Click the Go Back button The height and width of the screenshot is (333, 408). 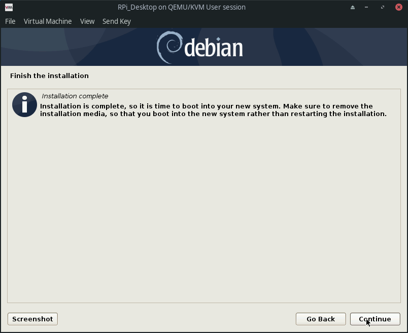click(x=321, y=319)
